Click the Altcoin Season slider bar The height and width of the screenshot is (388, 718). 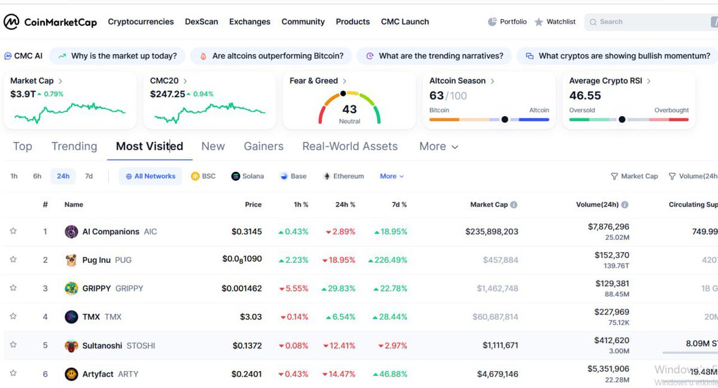click(489, 119)
